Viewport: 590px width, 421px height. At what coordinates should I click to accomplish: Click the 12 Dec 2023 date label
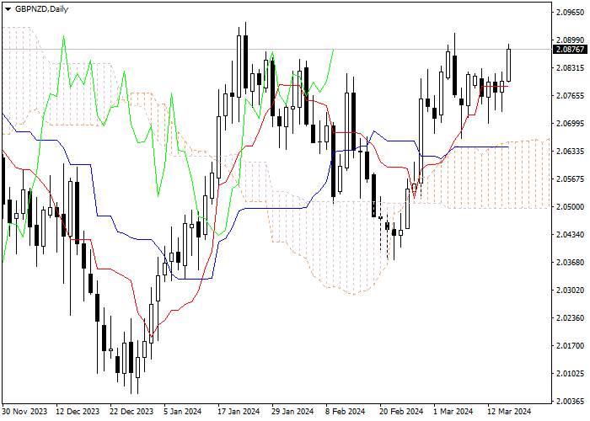(78, 411)
